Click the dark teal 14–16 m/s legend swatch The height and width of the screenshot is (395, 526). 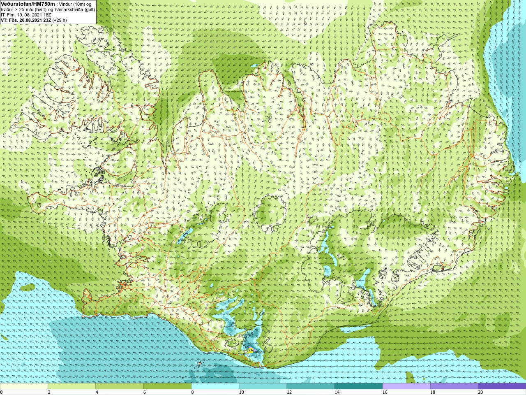[358, 386]
